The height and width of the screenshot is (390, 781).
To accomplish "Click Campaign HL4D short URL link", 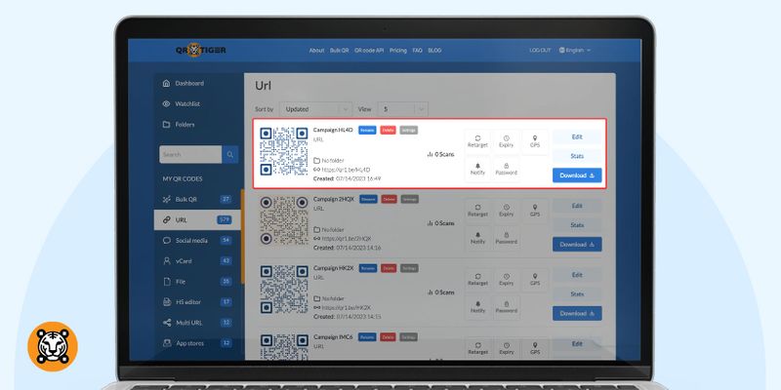I will [x=346, y=170].
